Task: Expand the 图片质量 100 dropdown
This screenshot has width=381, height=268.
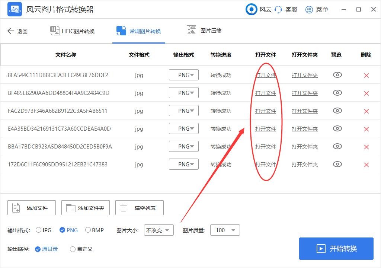Action: tap(225, 230)
